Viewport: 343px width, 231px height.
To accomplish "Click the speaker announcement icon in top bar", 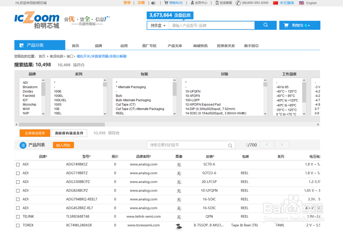I will pos(153,3).
